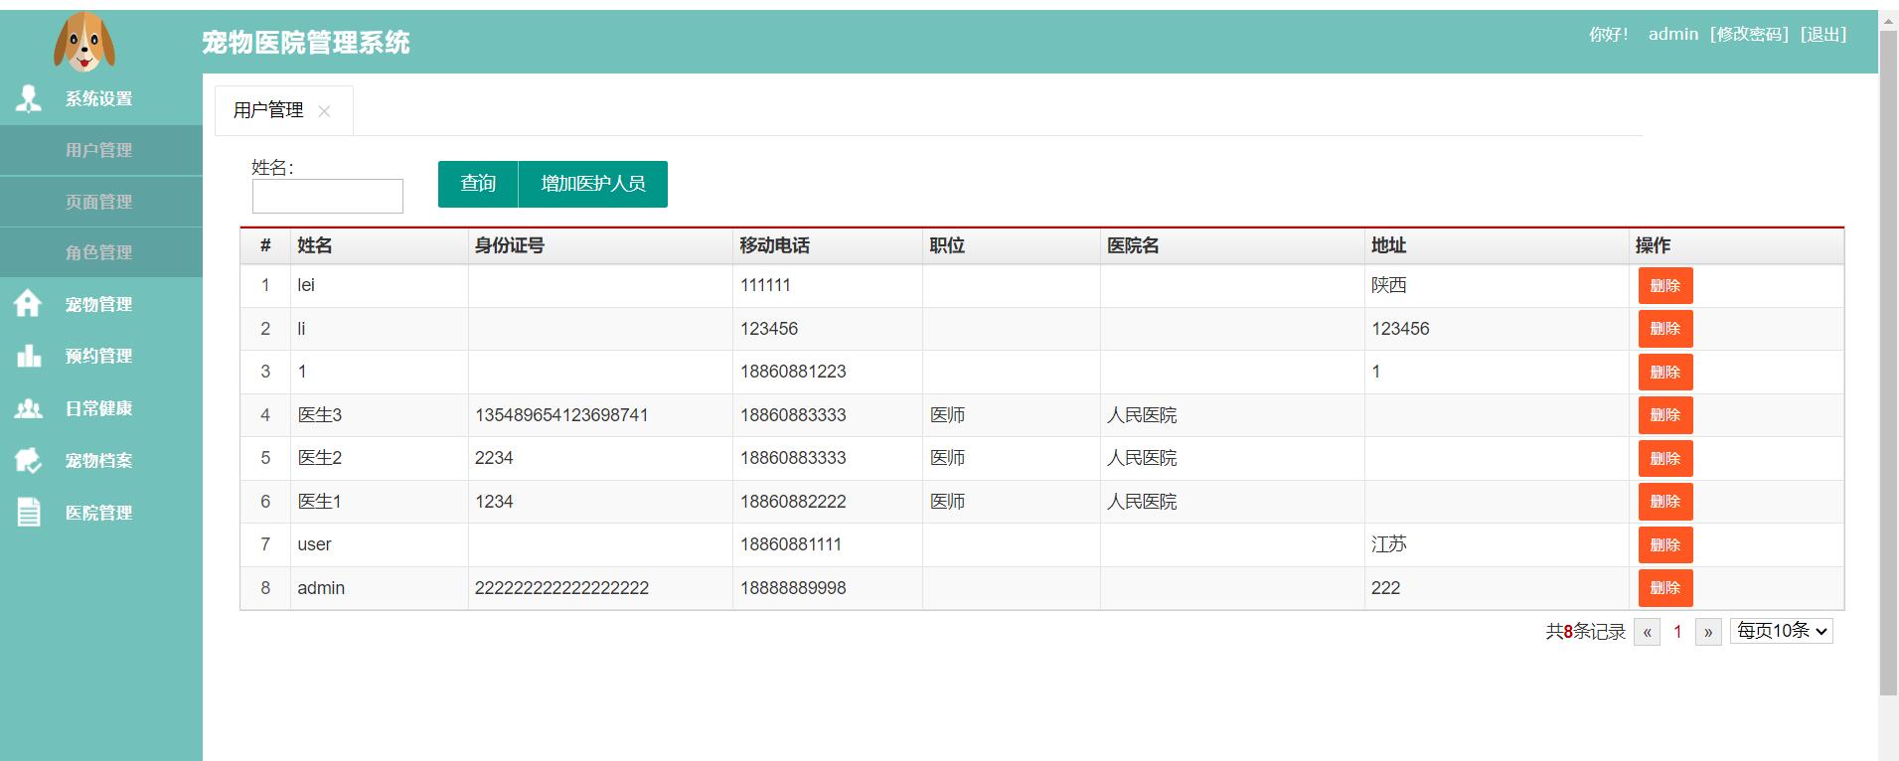Click the 宠物医院管理系统 title
Screen dimensions: 1899x761
coord(306,43)
